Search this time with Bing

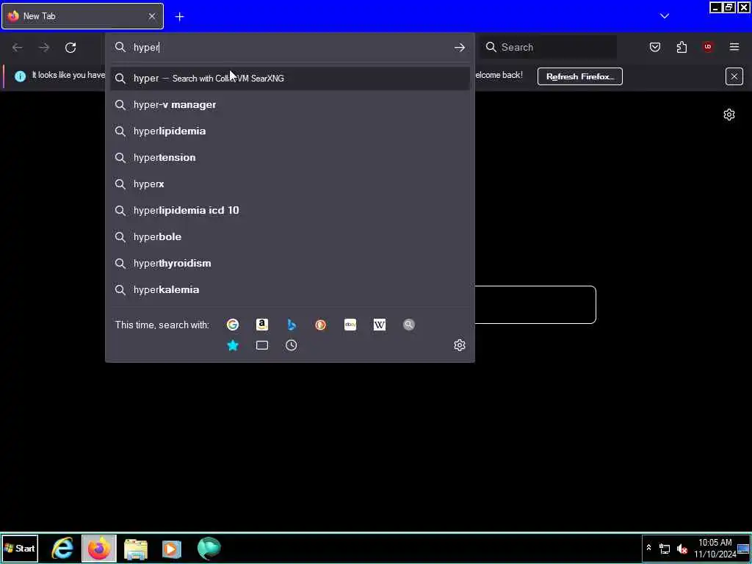pyautogui.click(x=291, y=325)
